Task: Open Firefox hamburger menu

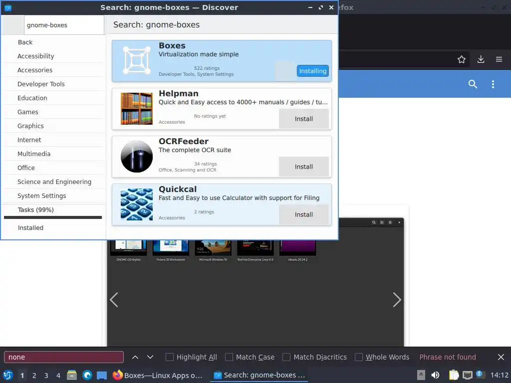Action: pyautogui.click(x=499, y=59)
